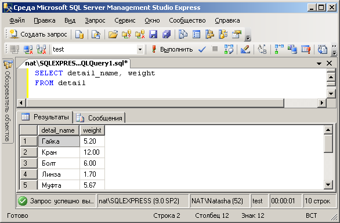Switch to the Сообщения tab

pos(99,118)
